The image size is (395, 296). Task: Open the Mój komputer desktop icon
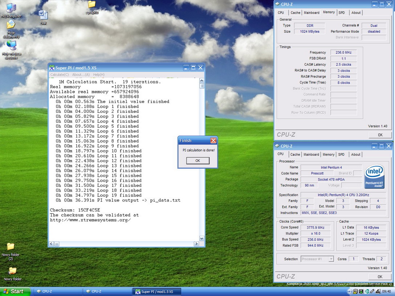[11, 11]
